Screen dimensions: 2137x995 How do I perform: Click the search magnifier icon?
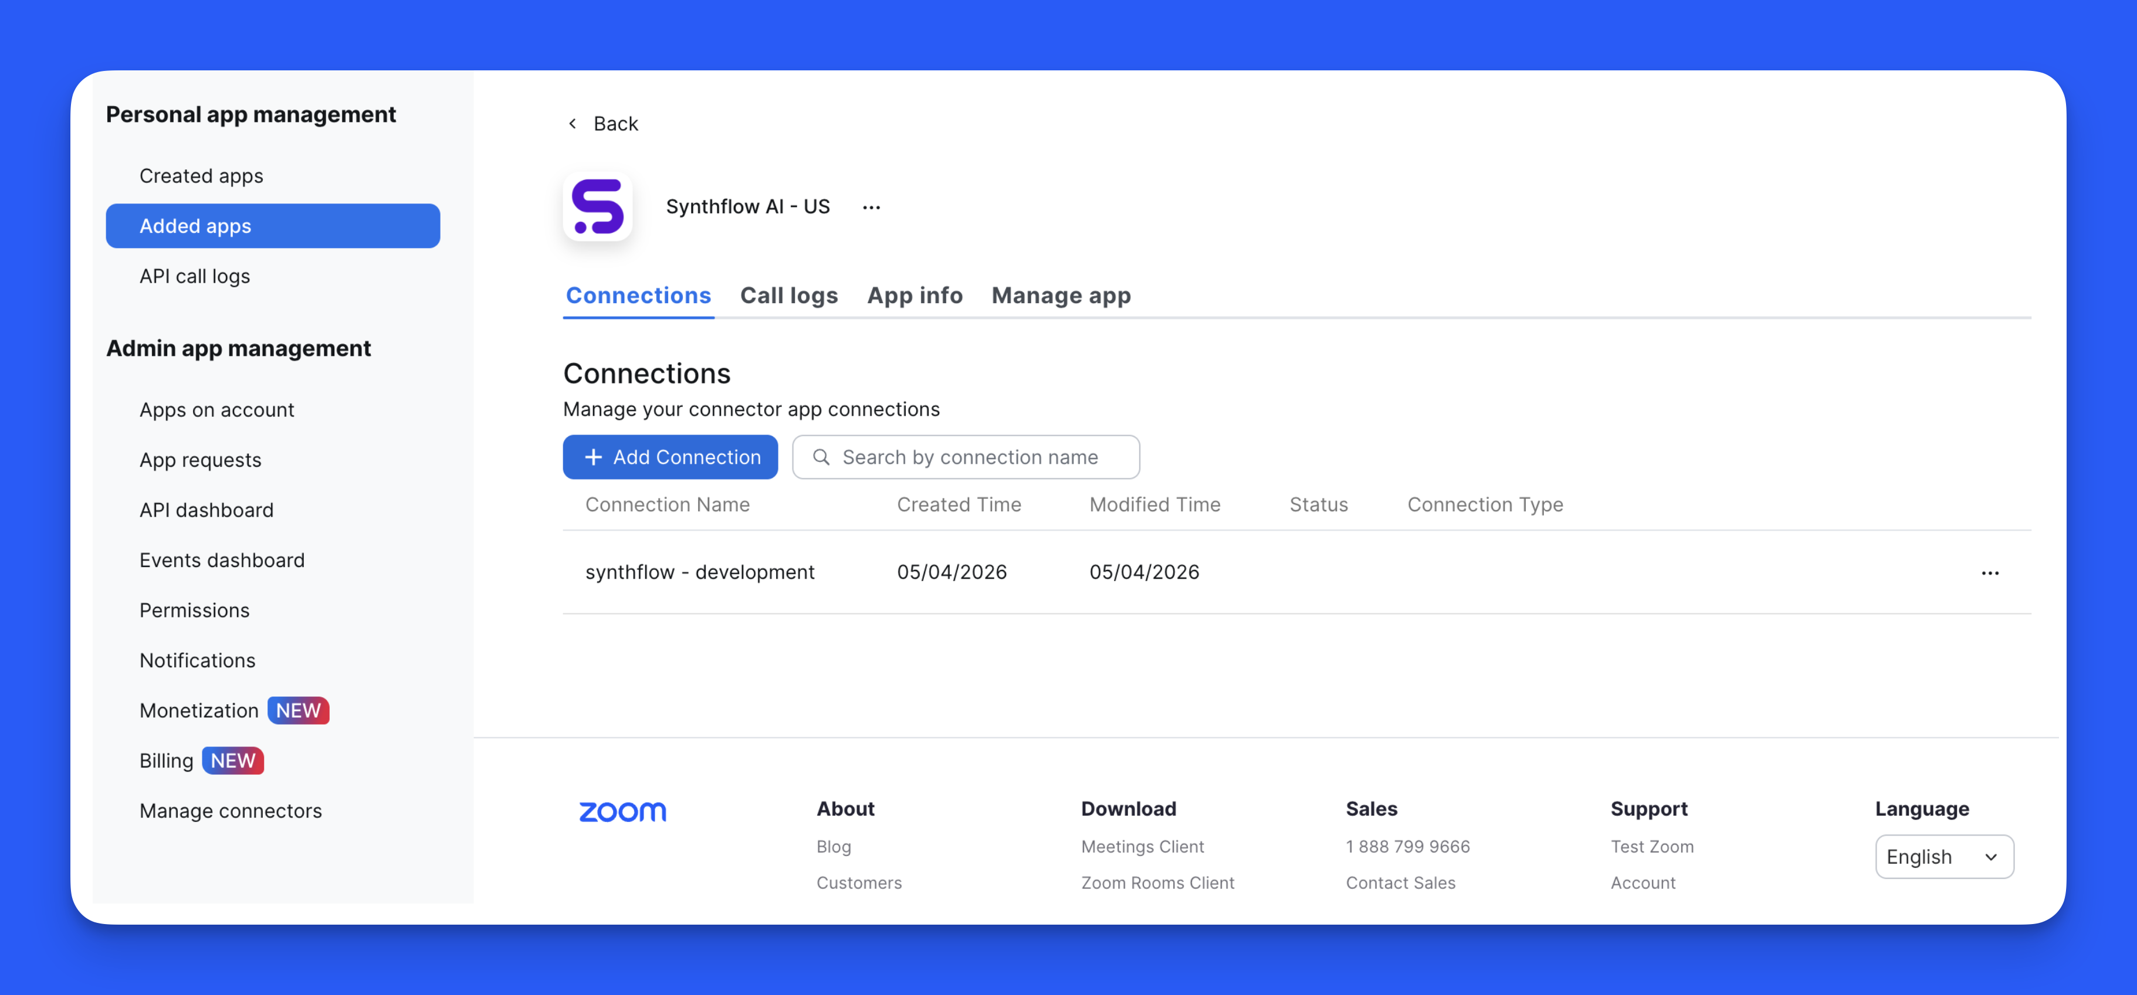point(821,457)
